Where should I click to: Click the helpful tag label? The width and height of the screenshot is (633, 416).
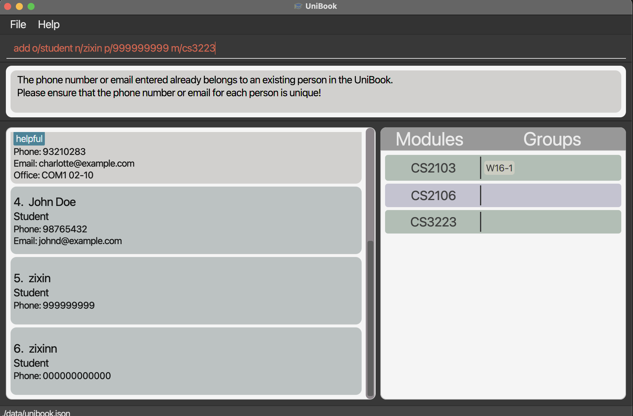(29, 139)
